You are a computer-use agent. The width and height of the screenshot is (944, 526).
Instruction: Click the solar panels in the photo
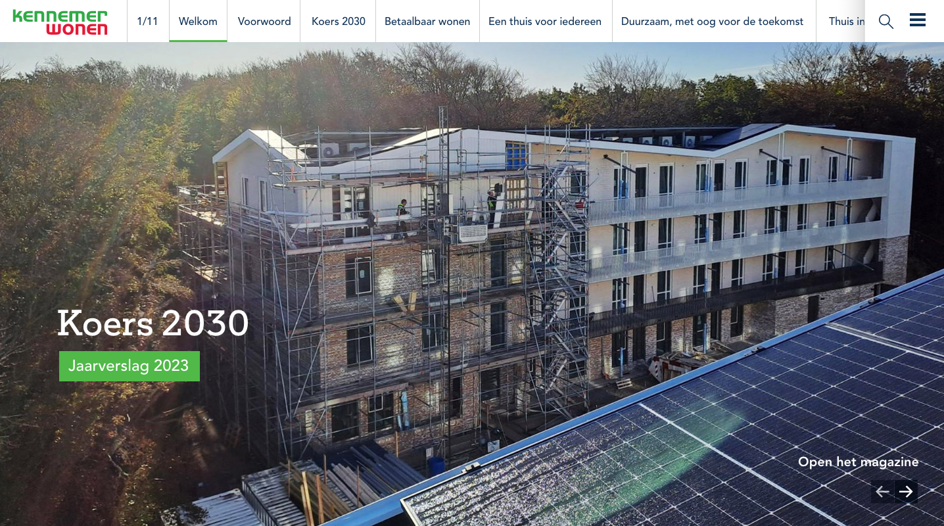723,427
